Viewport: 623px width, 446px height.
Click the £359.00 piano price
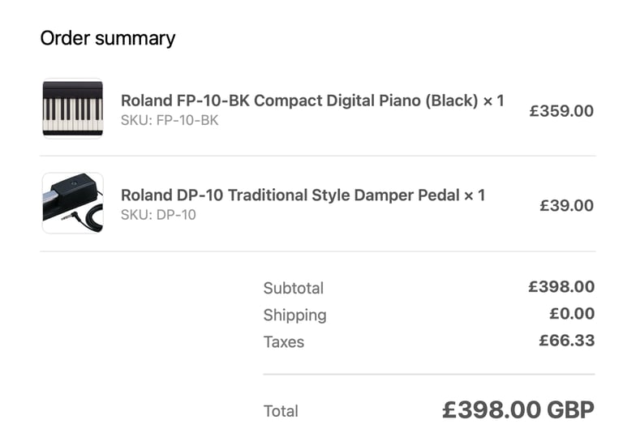(x=561, y=111)
